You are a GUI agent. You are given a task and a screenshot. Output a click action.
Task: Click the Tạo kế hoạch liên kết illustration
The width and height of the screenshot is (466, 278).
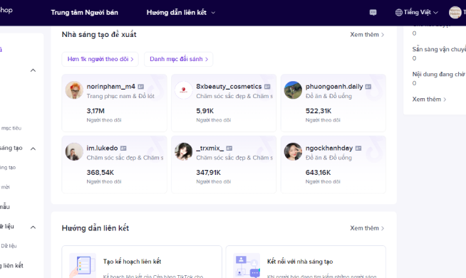point(83,265)
